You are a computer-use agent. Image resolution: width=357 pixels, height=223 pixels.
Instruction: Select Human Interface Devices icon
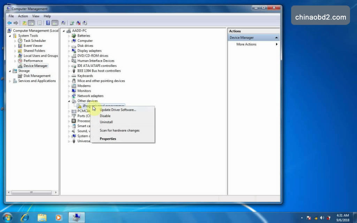point(74,61)
